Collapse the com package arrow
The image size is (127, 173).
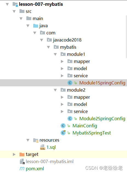tap(35, 33)
